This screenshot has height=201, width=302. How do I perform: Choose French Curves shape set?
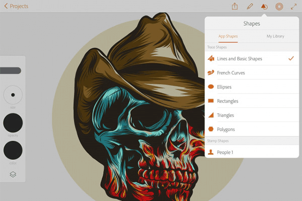pyautogui.click(x=252, y=73)
